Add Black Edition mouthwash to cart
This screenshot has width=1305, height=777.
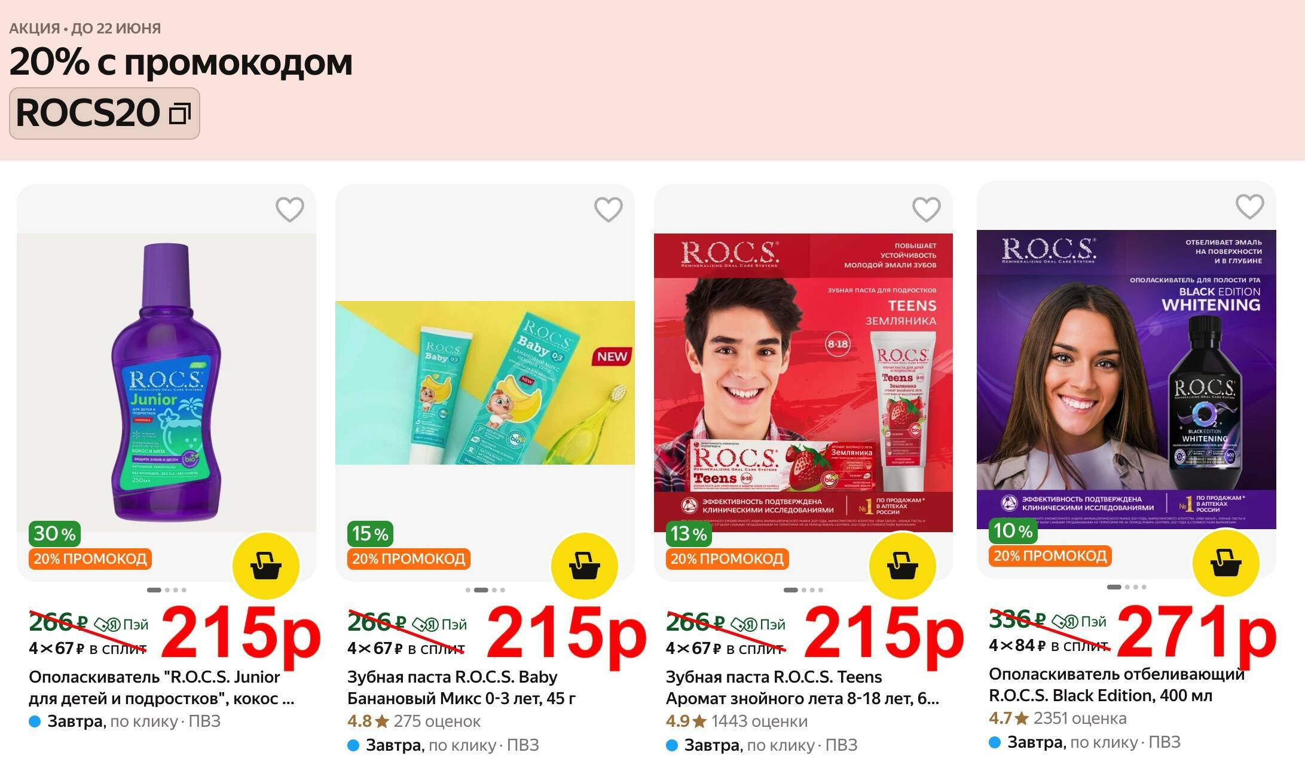tap(1226, 563)
